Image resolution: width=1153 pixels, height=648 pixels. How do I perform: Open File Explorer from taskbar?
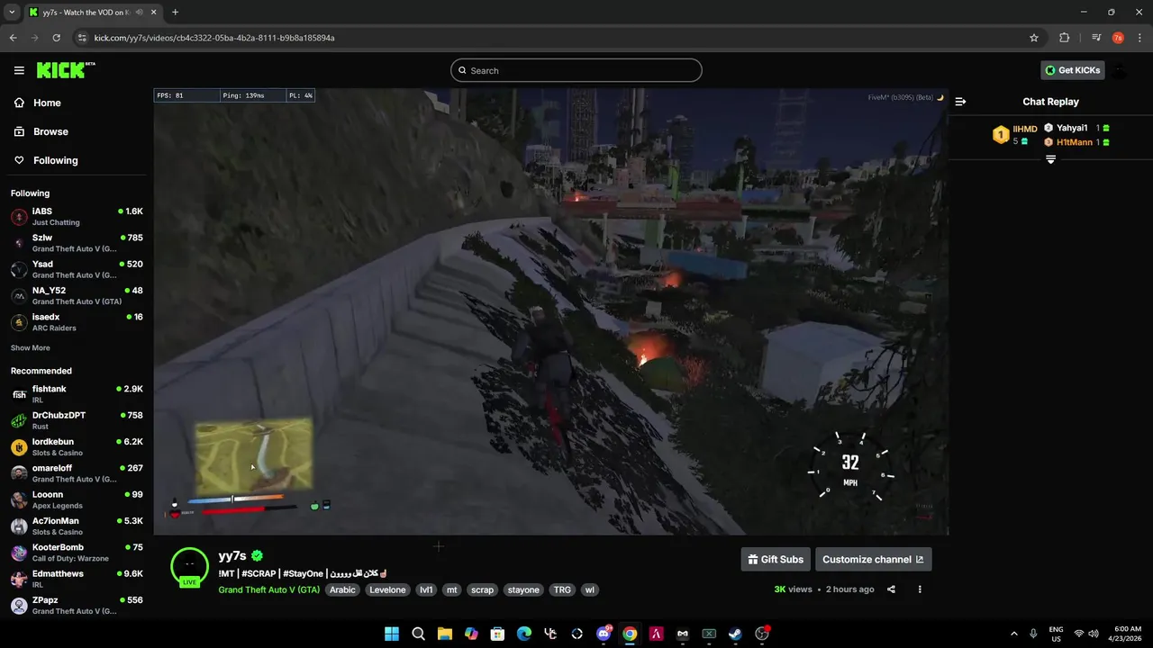pyautogui.click(x=445, y=634)
